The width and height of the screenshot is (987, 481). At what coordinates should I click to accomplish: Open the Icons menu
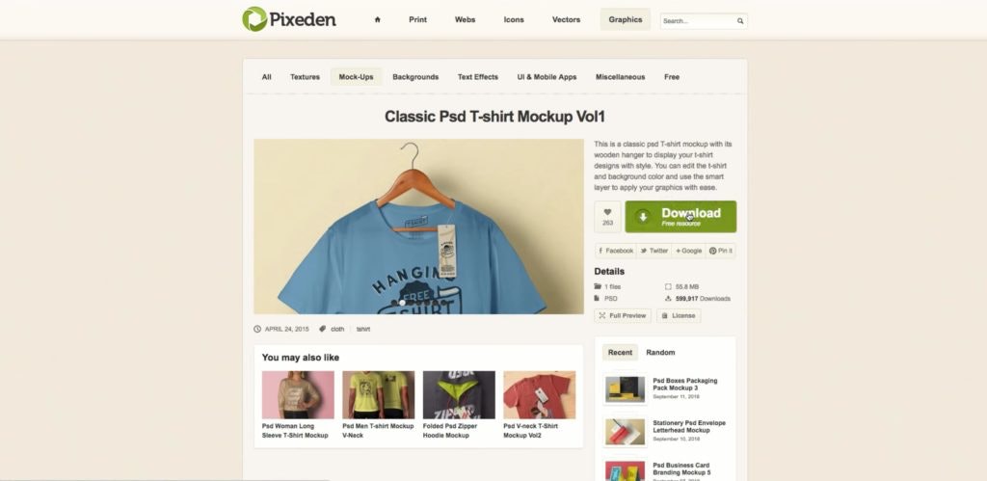(514, 19)
